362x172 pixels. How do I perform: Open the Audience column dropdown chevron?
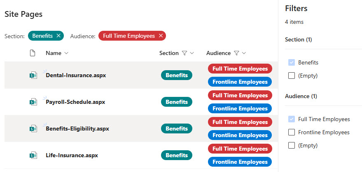click(244, 53)
